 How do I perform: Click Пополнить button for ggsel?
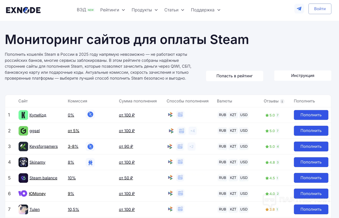click(x=311, y=131)
